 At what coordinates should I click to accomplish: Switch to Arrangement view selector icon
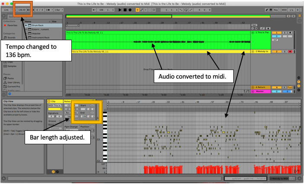pos(300,16)
